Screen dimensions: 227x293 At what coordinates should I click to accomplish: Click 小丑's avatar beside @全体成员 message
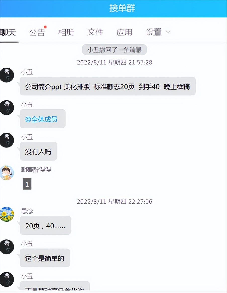(x=7, y=108)
